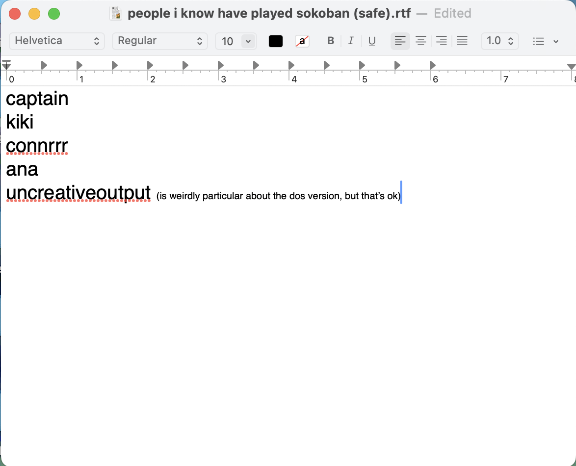Click the first-line indent marker at 0
This screenshot has width=576, height=466.
pos(6,62)
